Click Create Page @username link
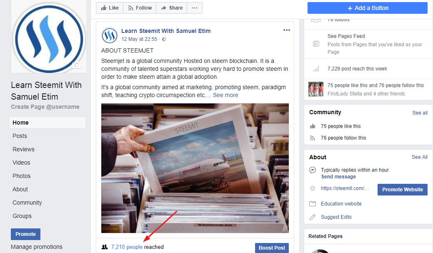The image size is (433, 253). point(45,107)
